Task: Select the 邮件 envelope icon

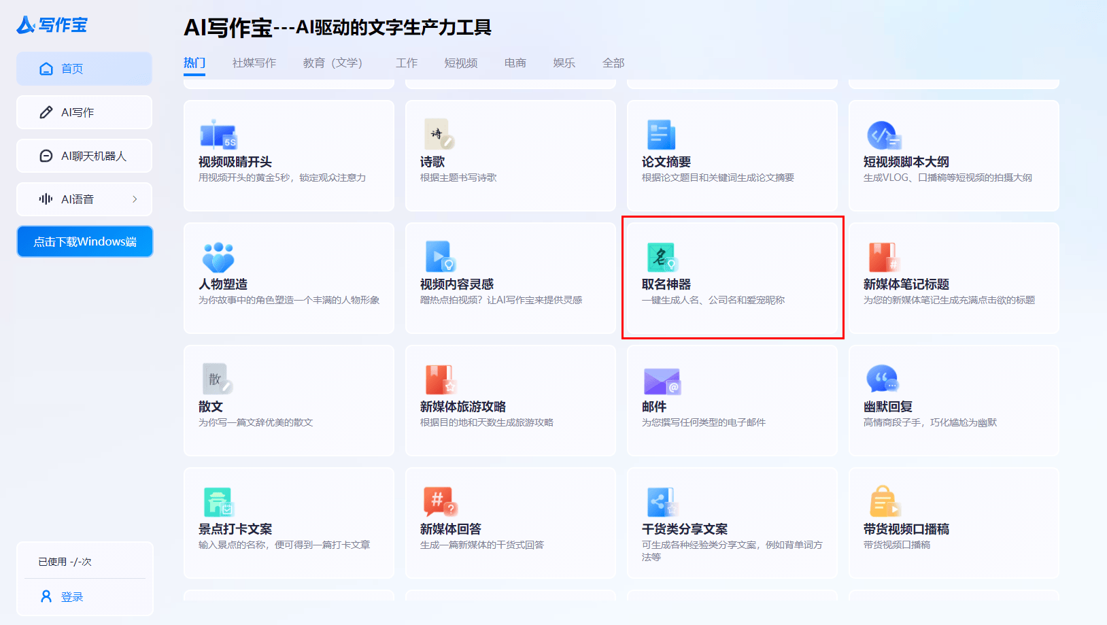Action: coord(661,380)
